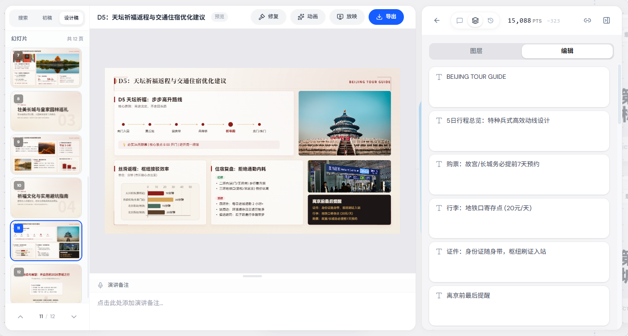
Task: Click the document title in header
Action: [151, 17]
